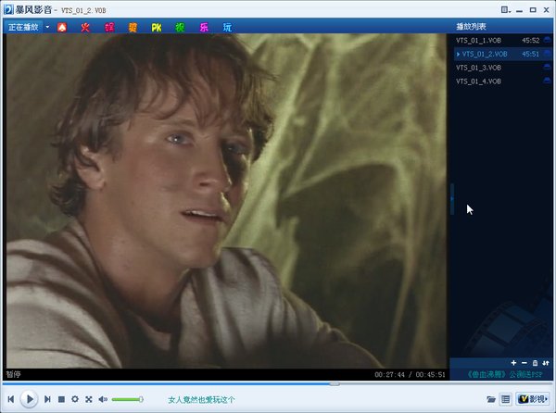Maximize the 暴风影音 window
This screenshot has width=556, height=413.
pyautogui.click(x=533, y=10)
